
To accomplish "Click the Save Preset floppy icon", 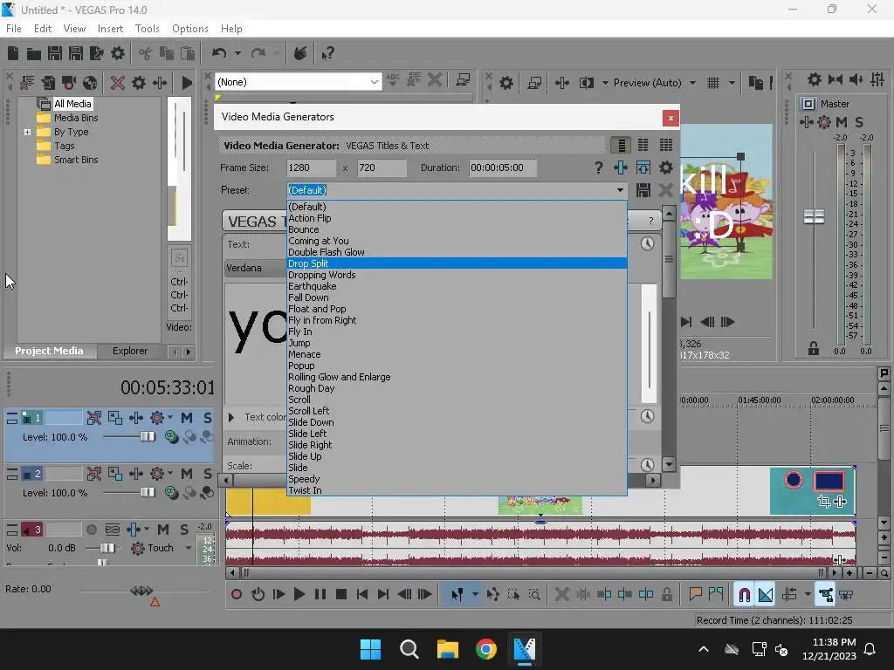I will 643,190.
